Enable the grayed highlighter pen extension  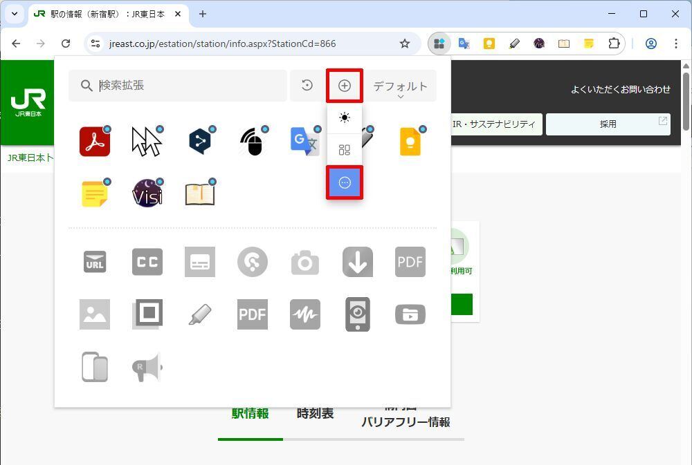click(199, 314)
